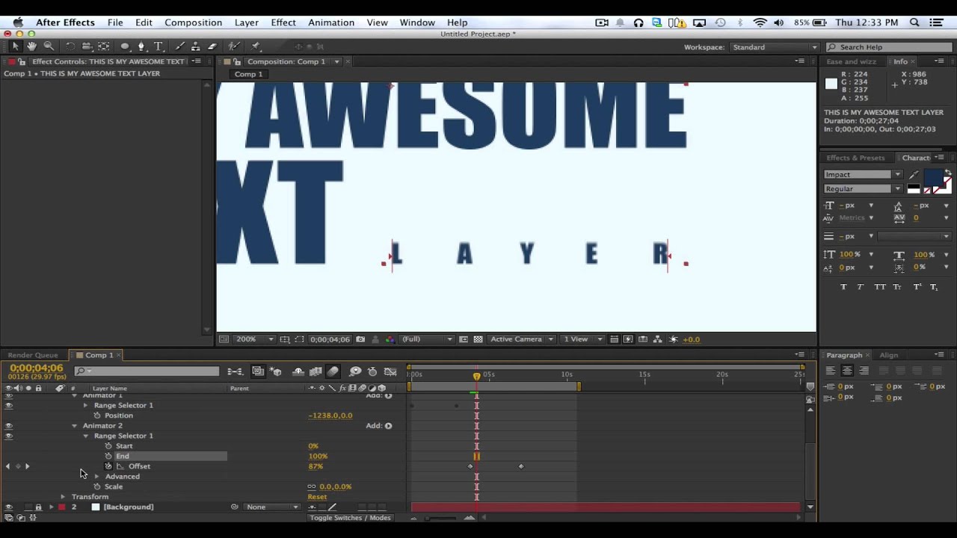Toggle Frame Blending switch in timeline
The width and height of the screenshot is (957, 538).
pyautogui.click(x=316, y=371)
